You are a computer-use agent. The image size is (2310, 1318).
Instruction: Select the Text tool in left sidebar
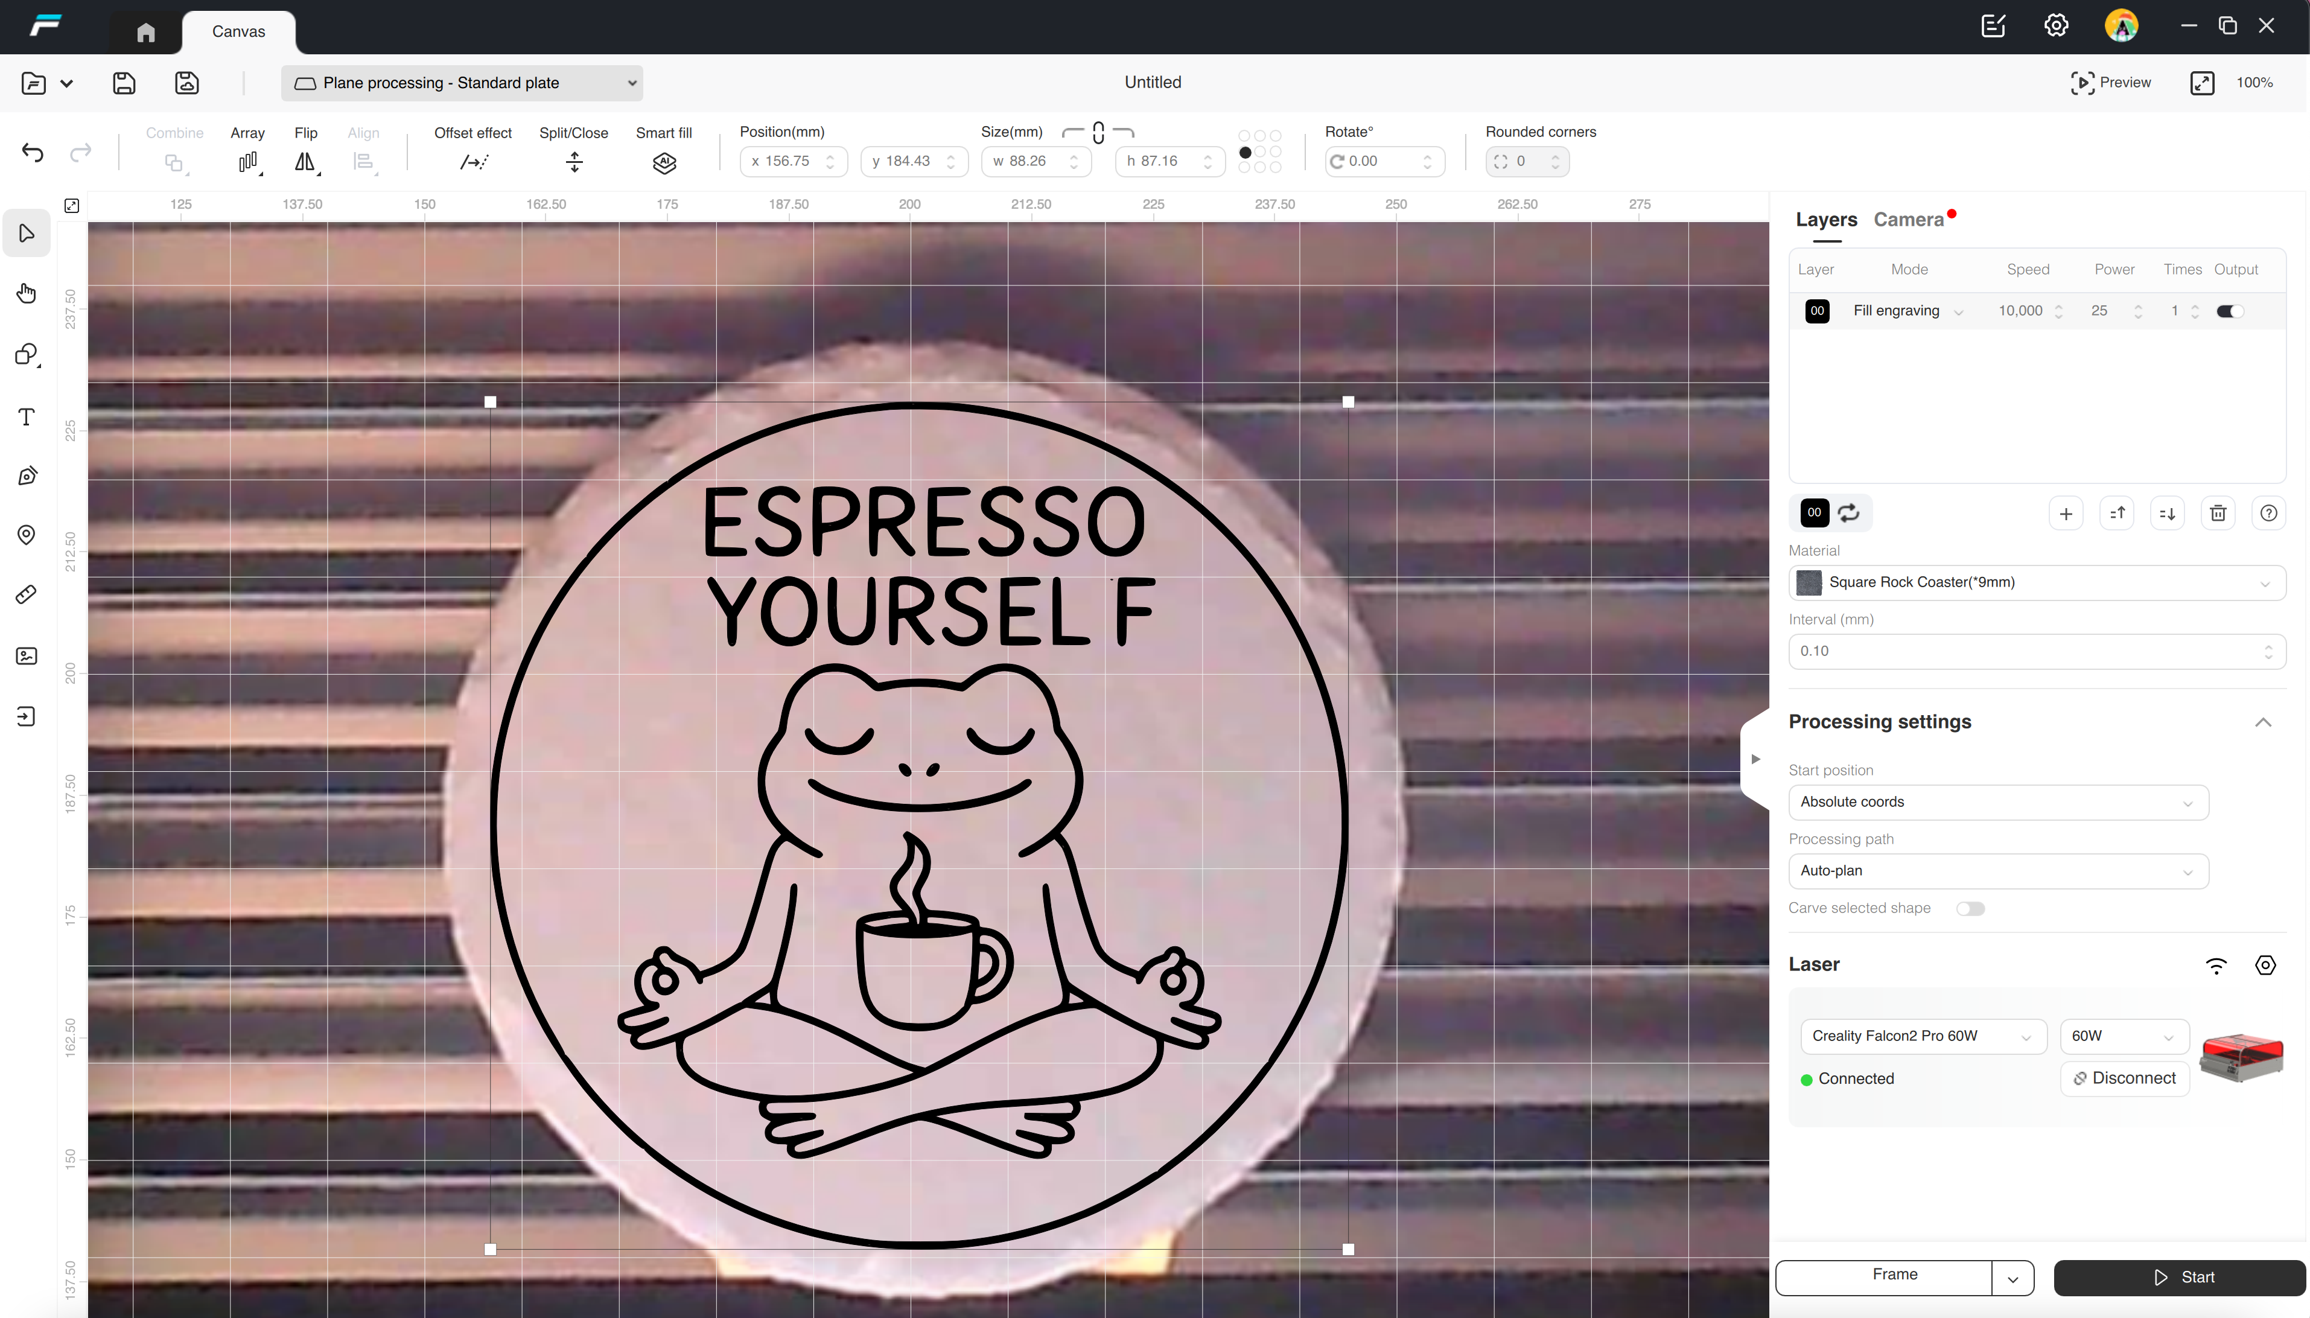point(27,416)
